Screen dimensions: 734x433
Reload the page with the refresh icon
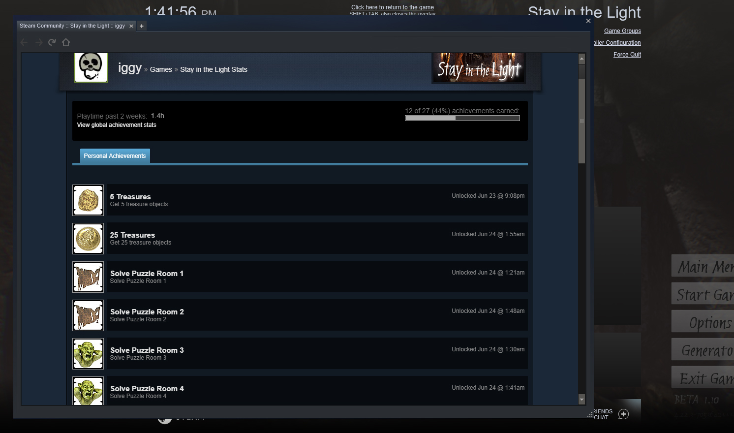click(52, 42)
